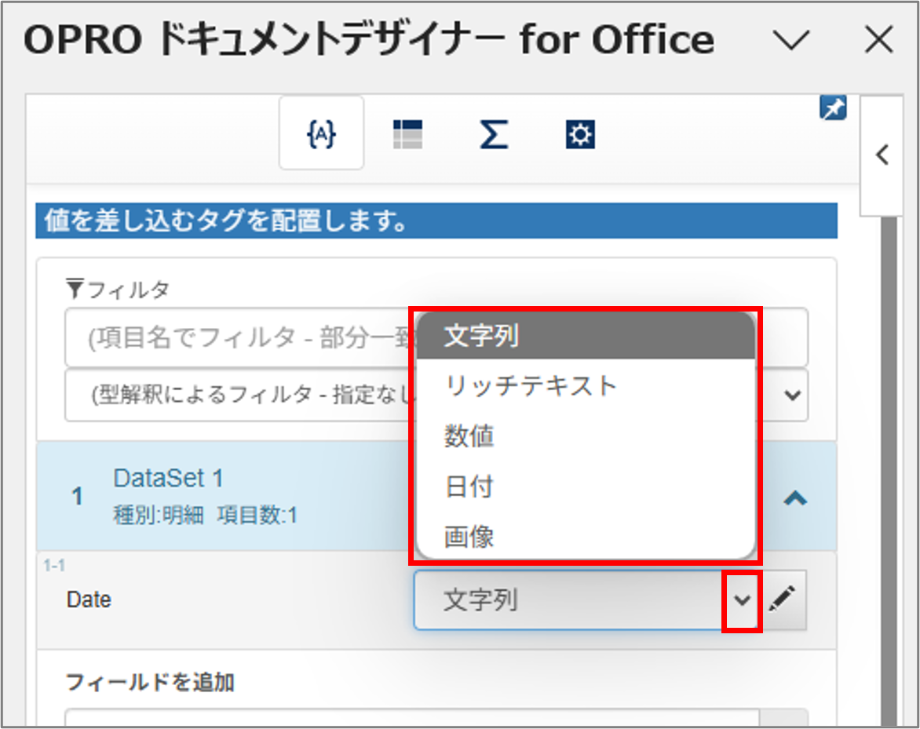Edit the Date field with the pencil icon
Viewport: 920px width, 729px height.
[x=783, y=600]
